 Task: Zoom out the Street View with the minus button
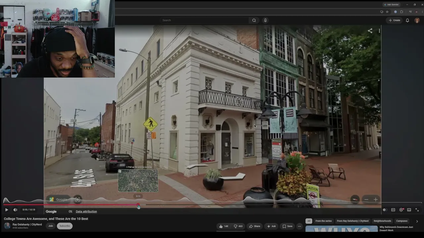pyautogui.click(x=366, y=199)
